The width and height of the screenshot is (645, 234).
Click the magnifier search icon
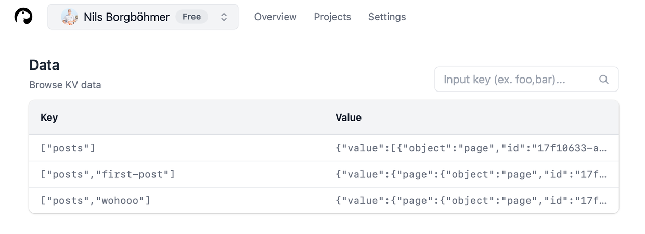coord(604,80)
